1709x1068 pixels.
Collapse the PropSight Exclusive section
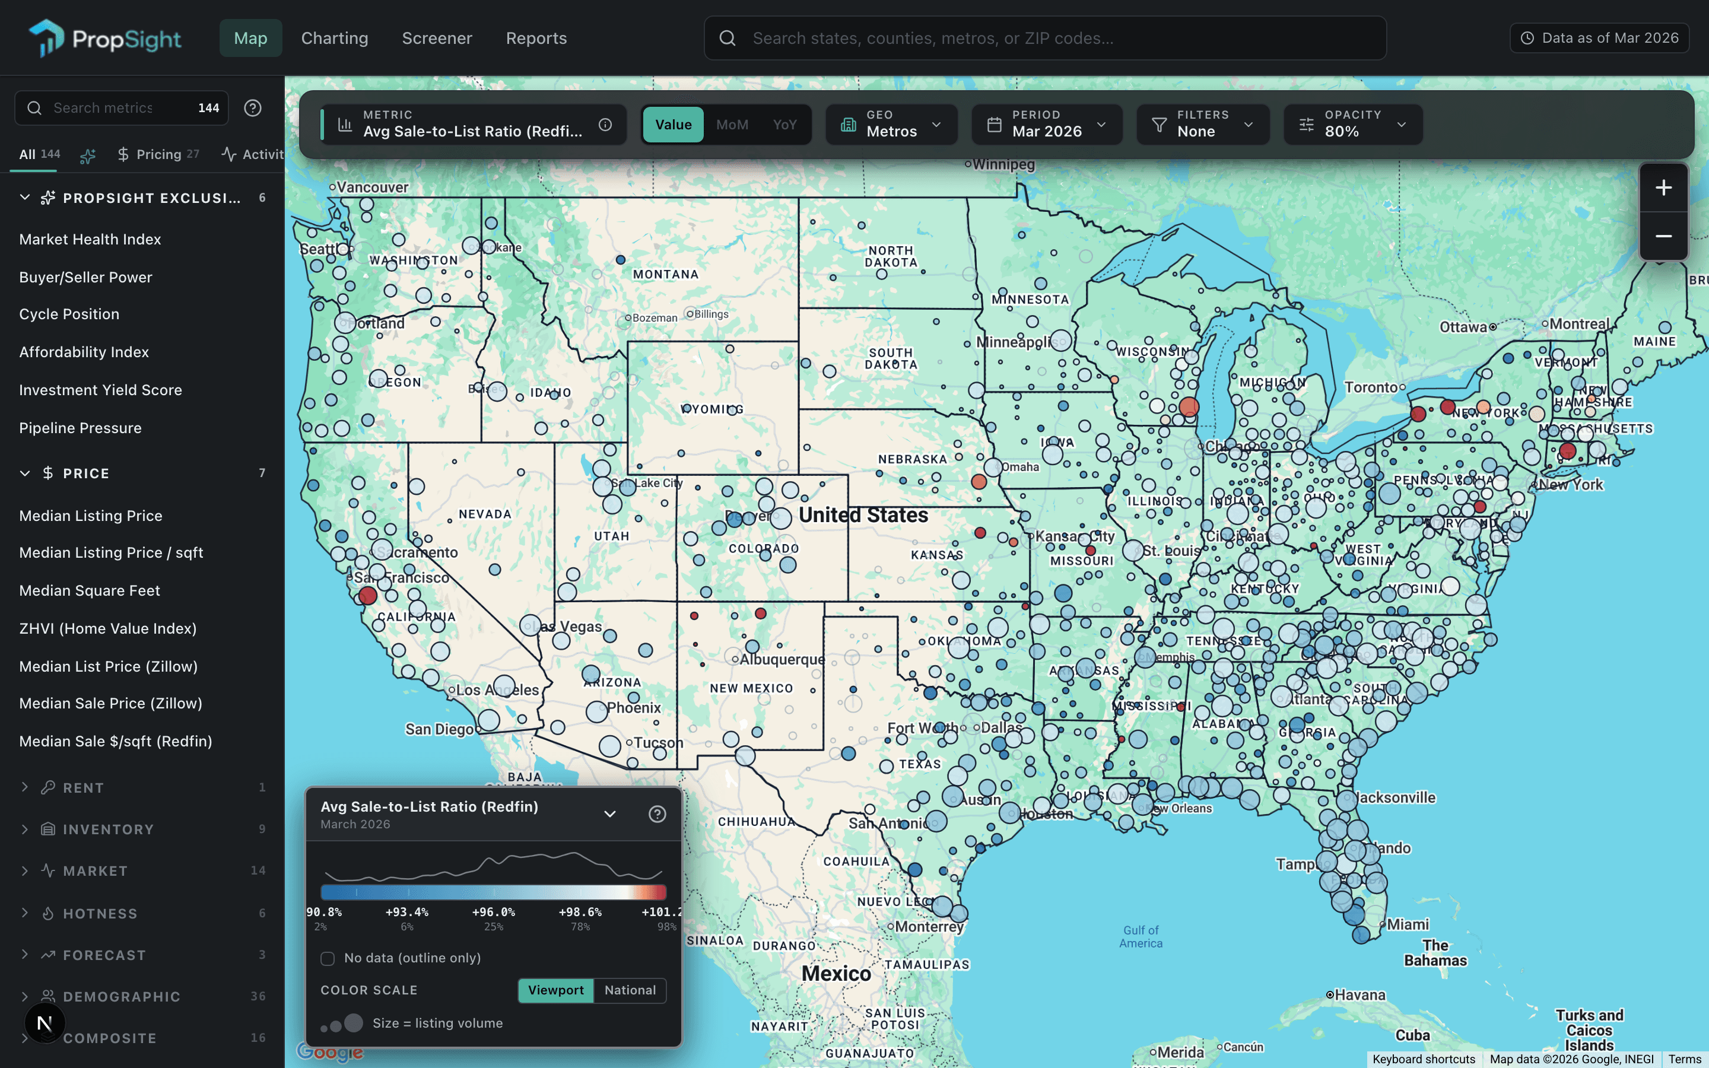click(x=25, y=197)
